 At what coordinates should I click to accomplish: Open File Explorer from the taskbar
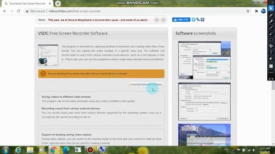30,150
